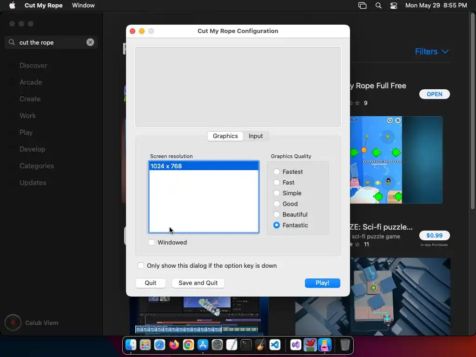Image resolution: width=476 pixels, height=357 pixels.
Task: Open the Cut My Rope menu
Action: [x=43, y=6]
